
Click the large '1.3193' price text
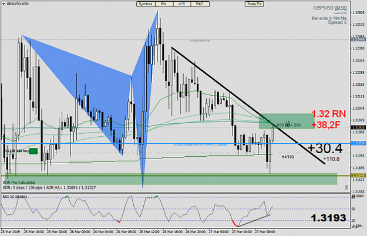[x=329, y=218]
